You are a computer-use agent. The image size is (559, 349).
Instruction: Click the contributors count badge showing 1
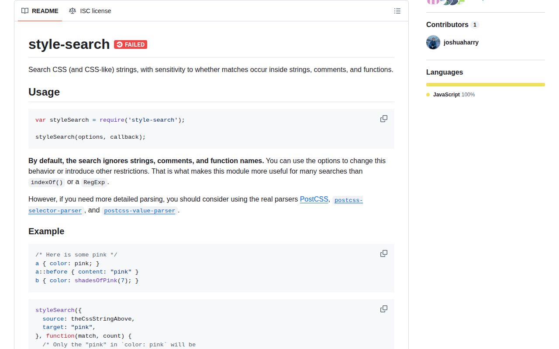pyautogui.click(x=475, y=25)
